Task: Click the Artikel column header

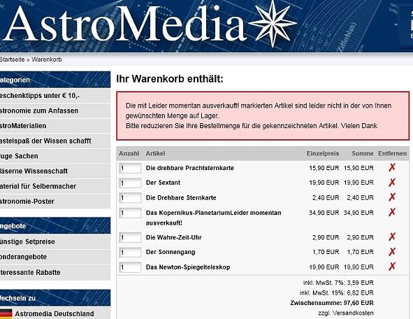Action: [155, 153]
